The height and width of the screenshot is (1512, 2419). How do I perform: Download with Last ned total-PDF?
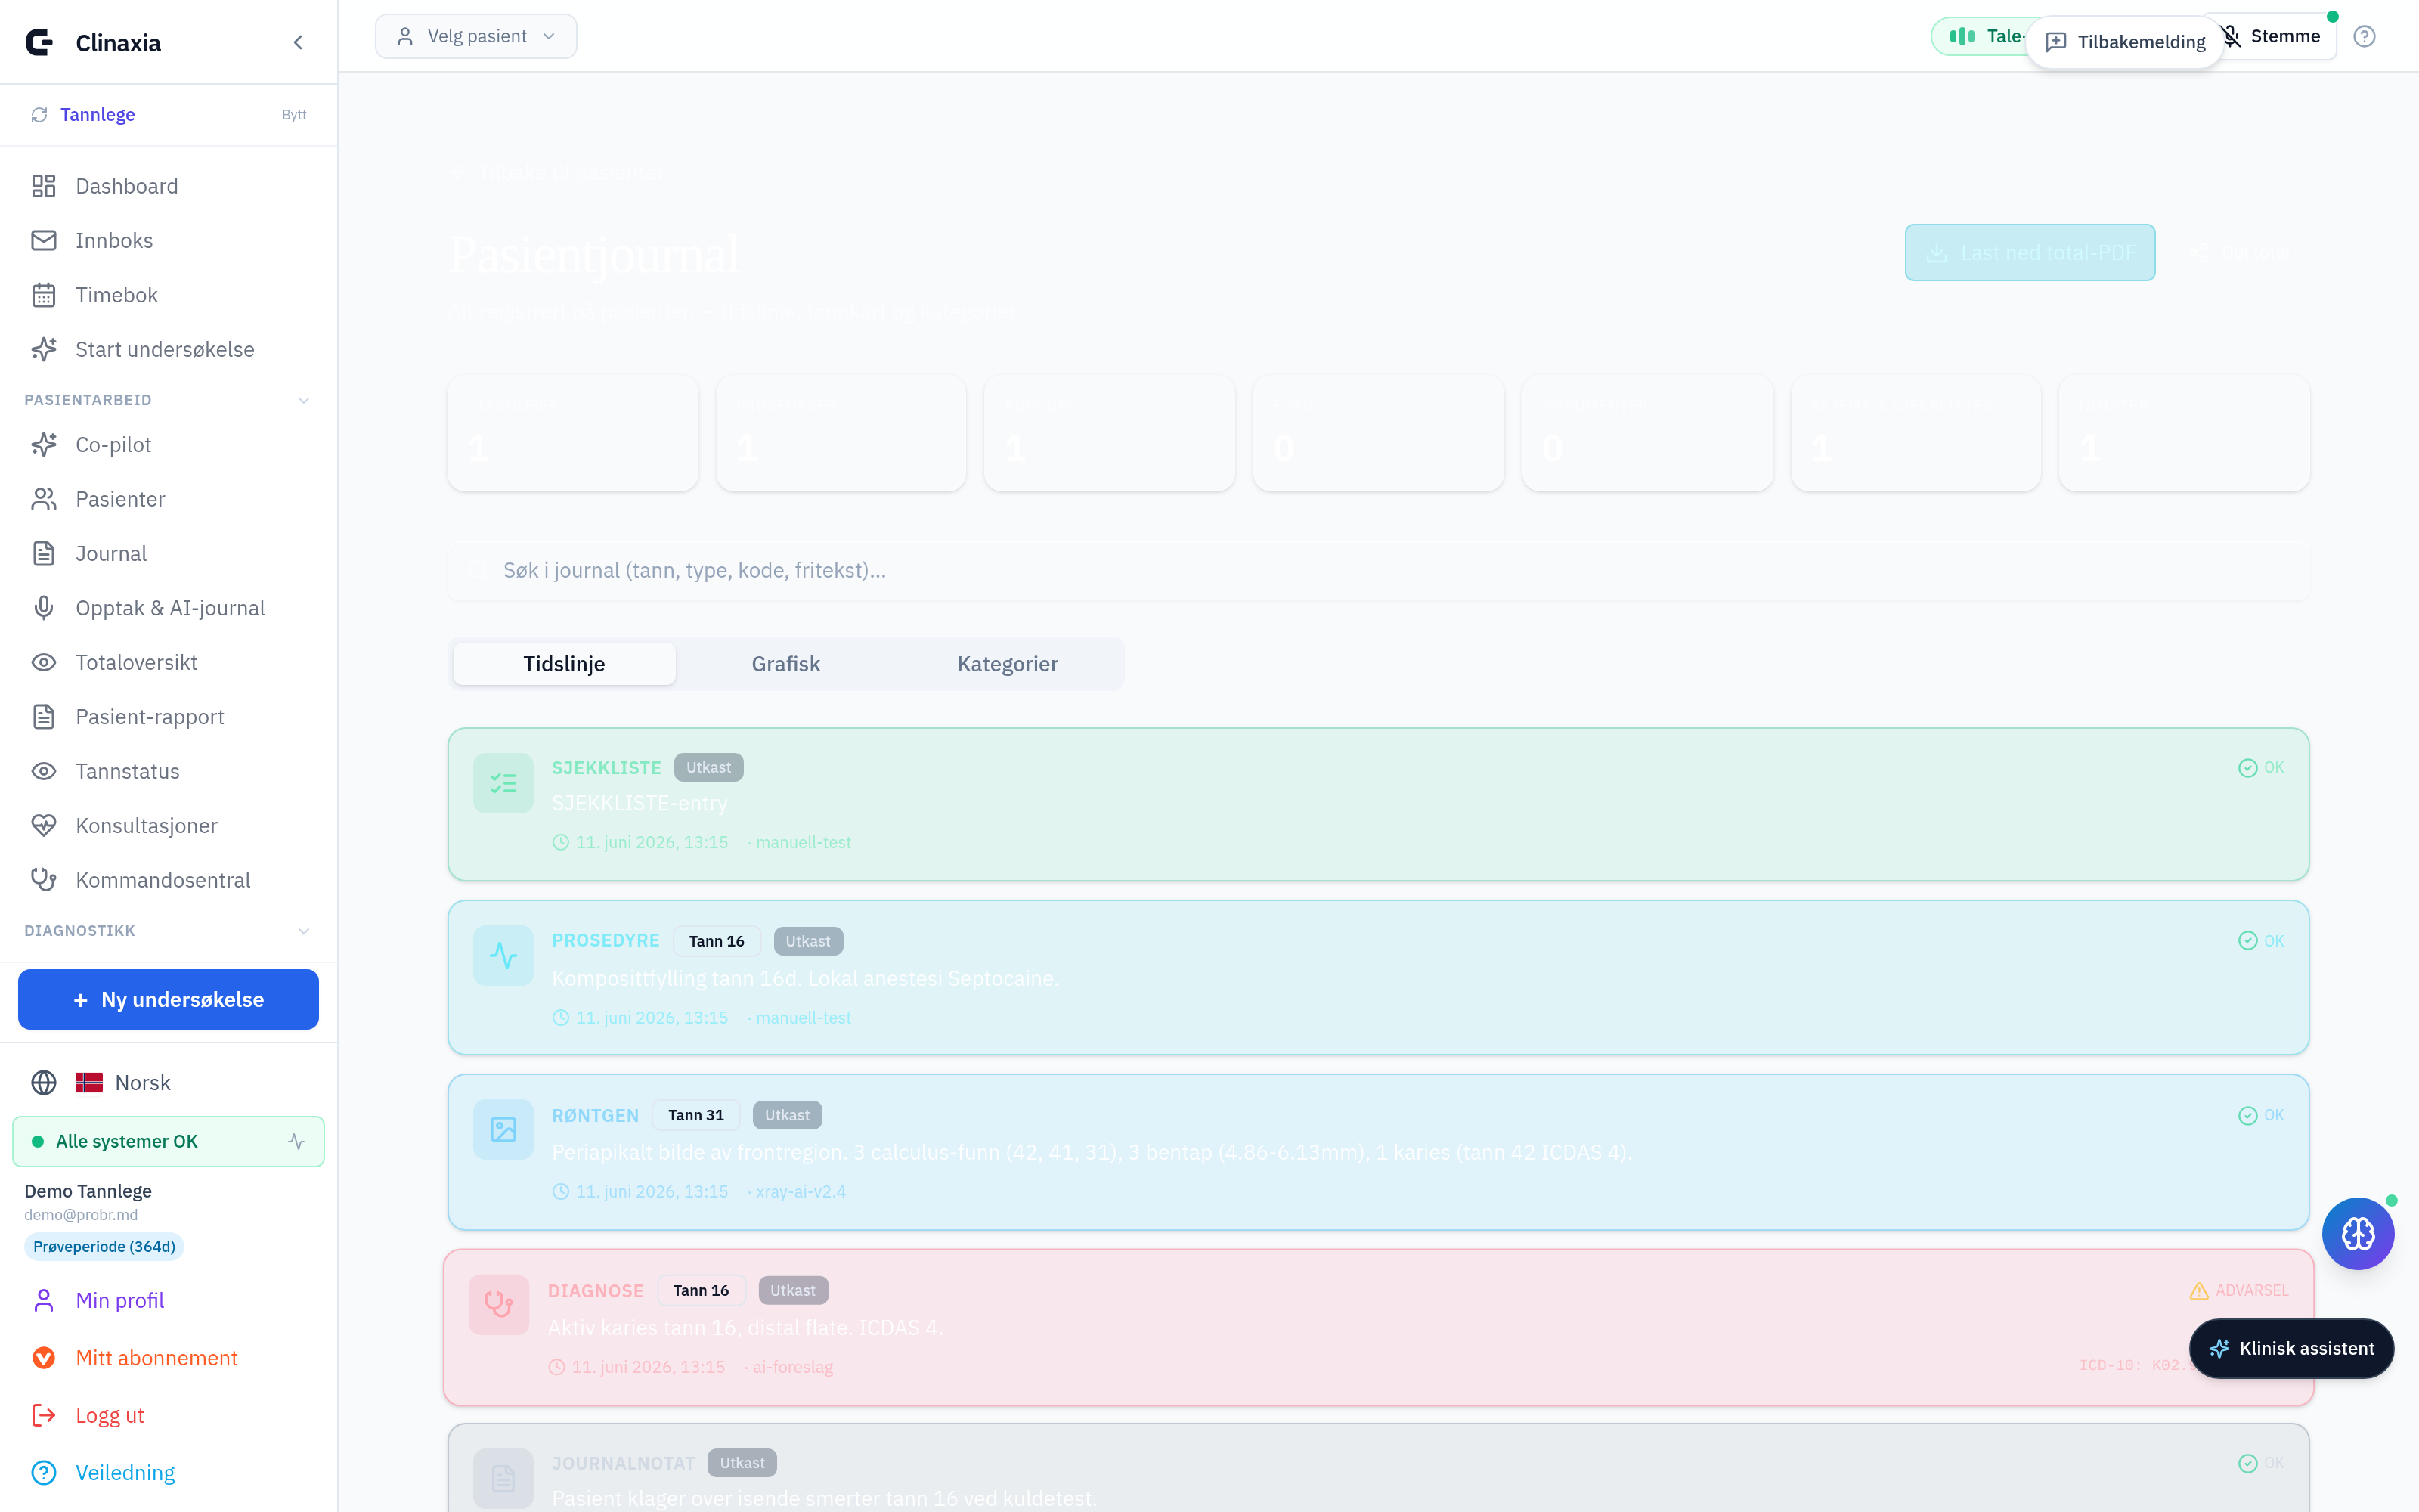click(x=2029, y=252)
